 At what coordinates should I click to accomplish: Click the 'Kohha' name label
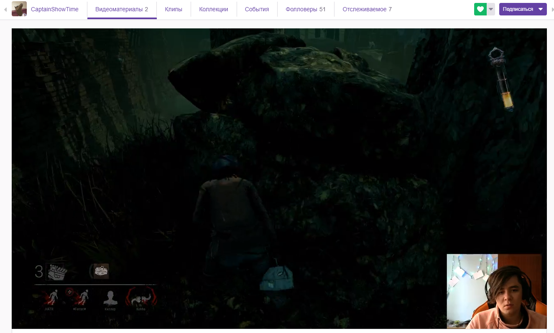click(x=141, y=309)
